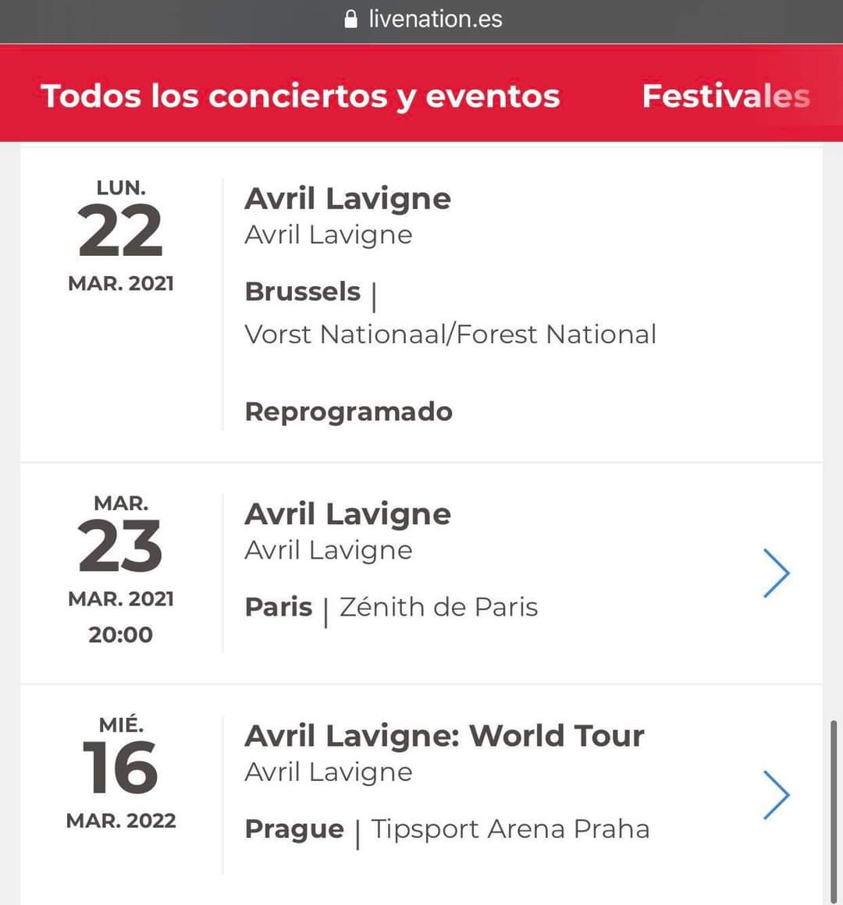
Task: Select Tipsport Arena Praha venue name
Action: (x=510, y=829)
